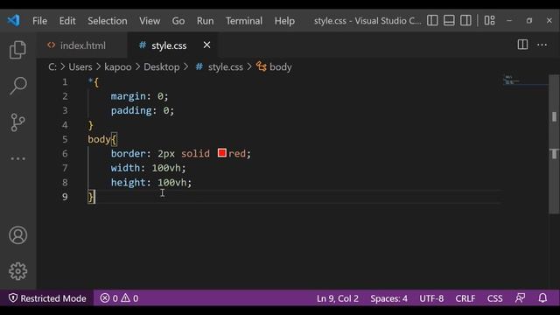
Task: Open the Manage settings gear
Action: click(x=17, y=271)
